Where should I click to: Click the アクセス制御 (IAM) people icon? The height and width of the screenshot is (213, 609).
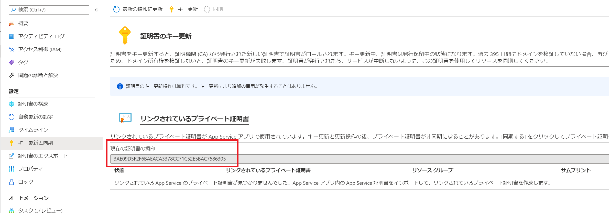click(12, 49)
